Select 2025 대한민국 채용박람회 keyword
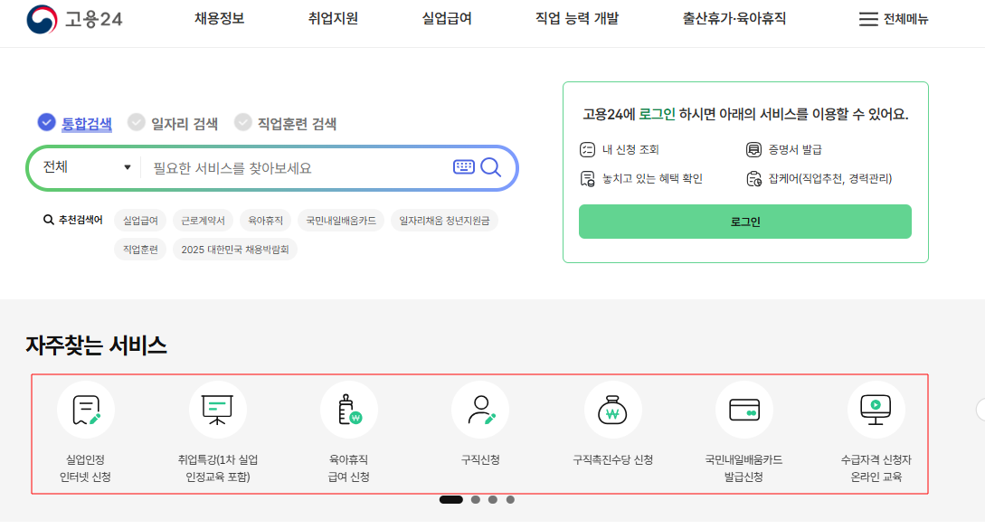985x529 pixels. click(235, 250)
